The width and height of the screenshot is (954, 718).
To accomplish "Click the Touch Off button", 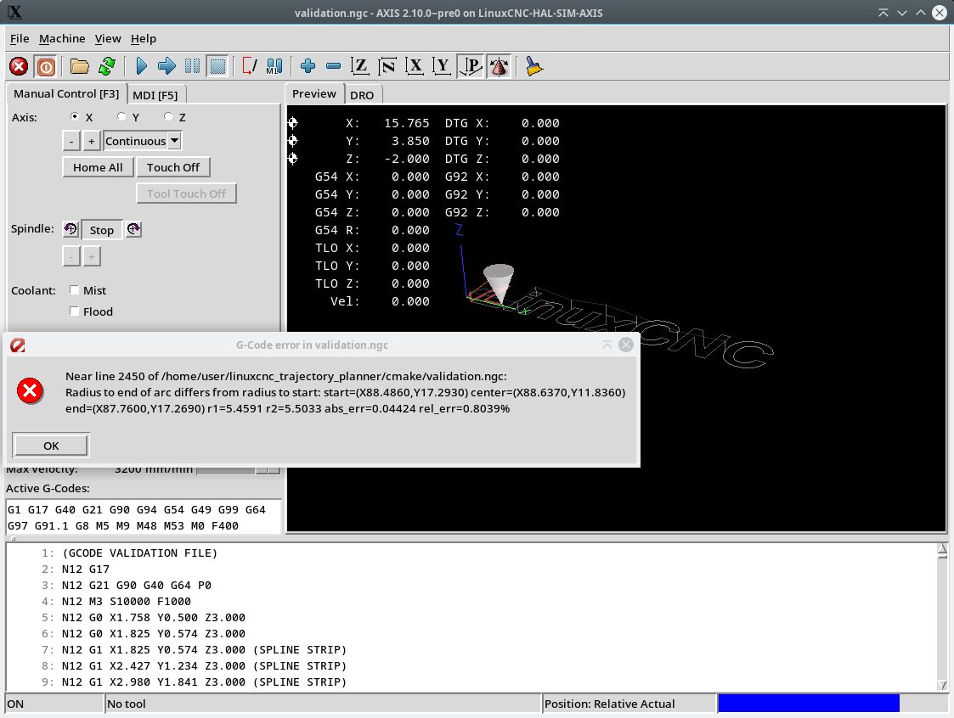I will 172,167.
